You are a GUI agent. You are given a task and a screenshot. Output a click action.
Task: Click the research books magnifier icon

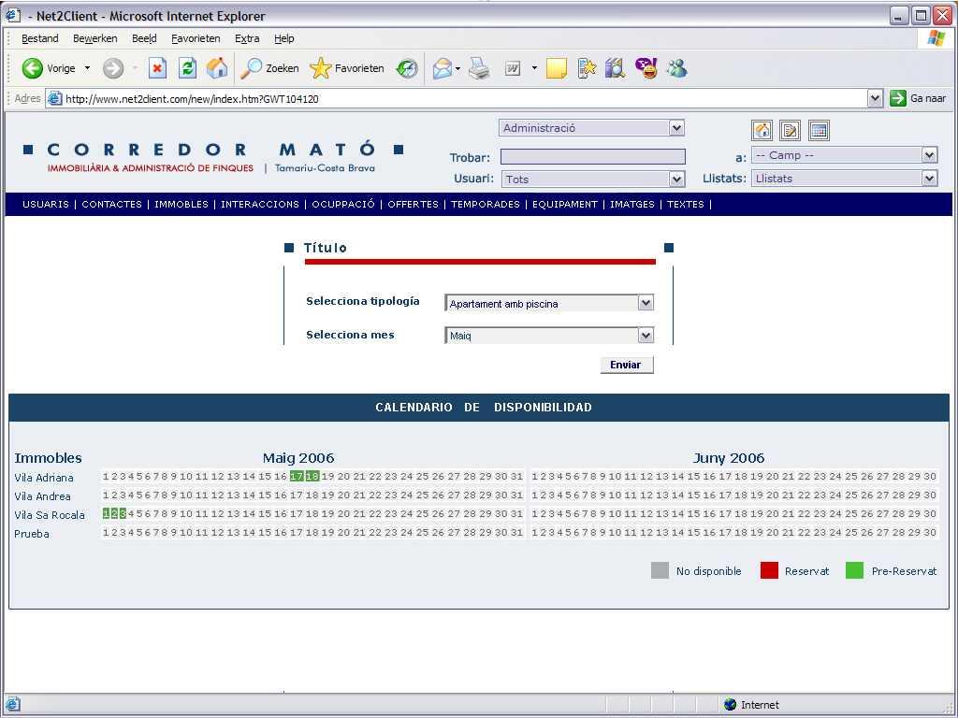pyautogui.click(x=616, y=68)
